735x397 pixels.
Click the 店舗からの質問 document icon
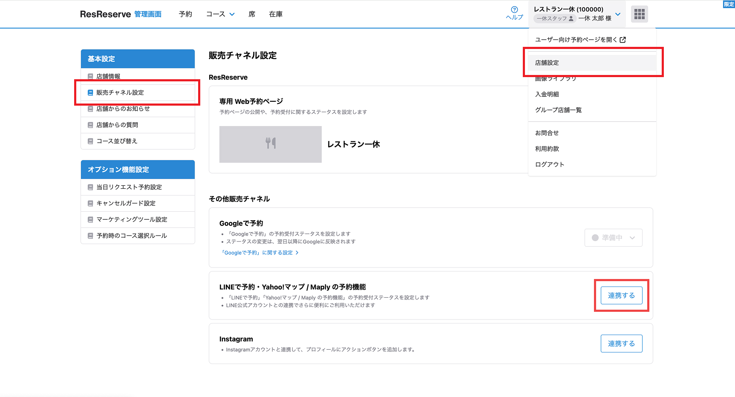tap(90, 125)
